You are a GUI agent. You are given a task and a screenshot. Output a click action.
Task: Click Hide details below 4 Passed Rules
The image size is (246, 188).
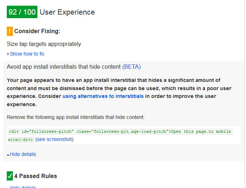click(x=23, y=187)
